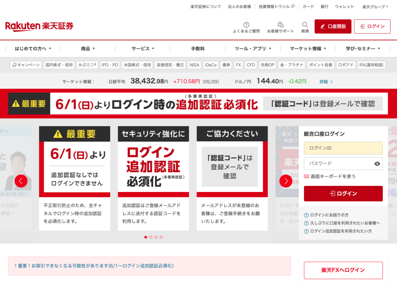Expand はじめての方へ menu
The width and height of the screenshot is (397, 283).
click(x=33, y=48)
